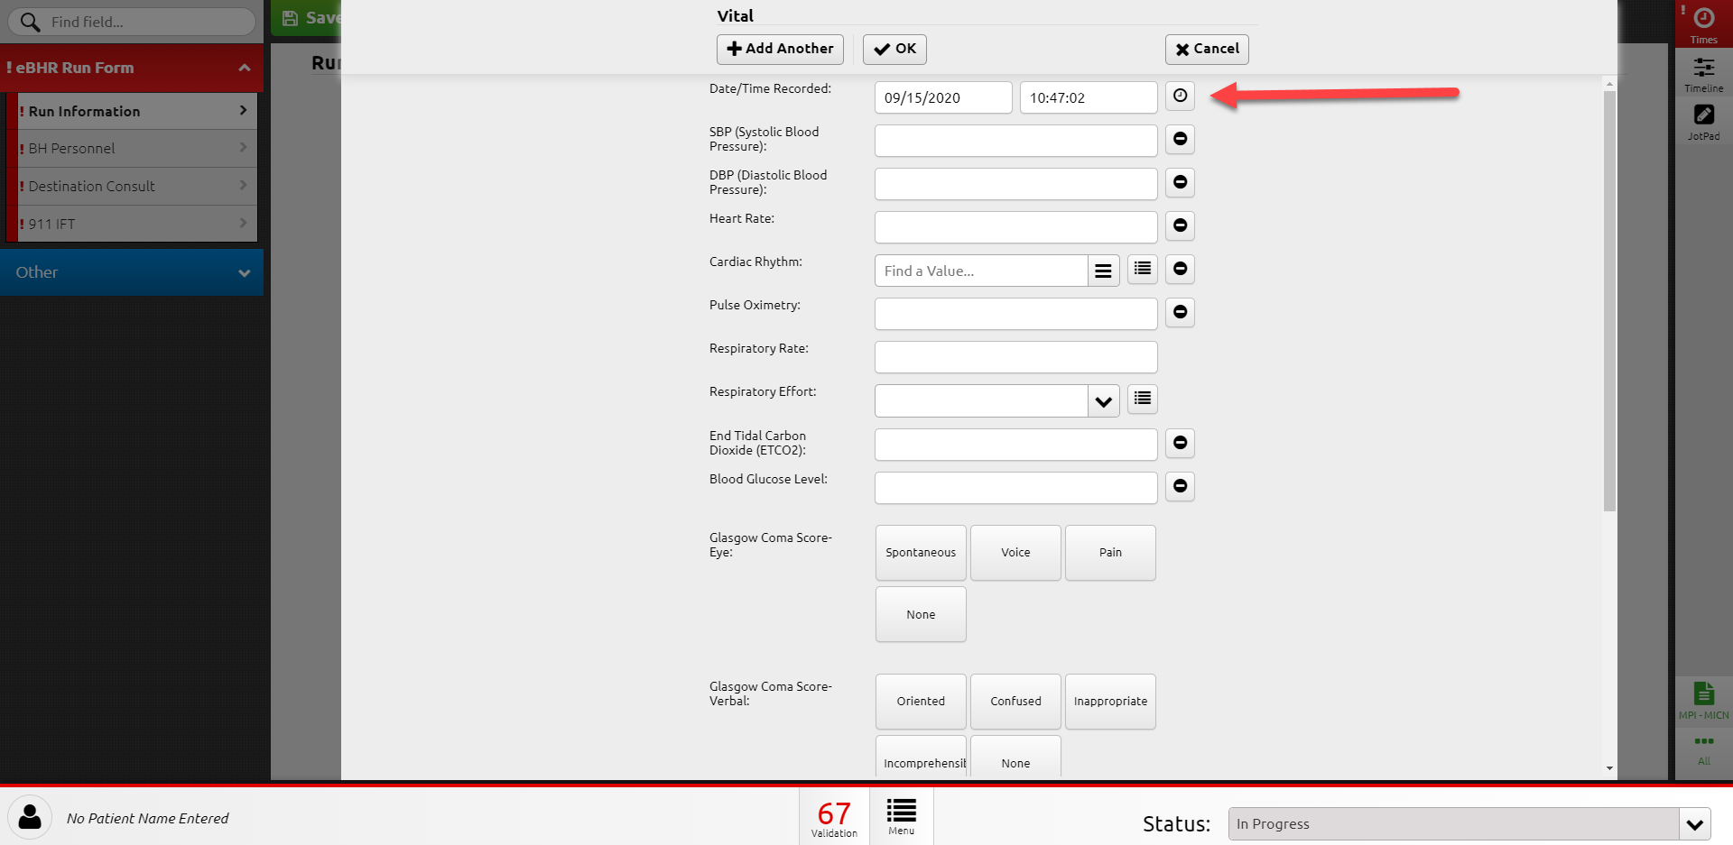Screen dimensions: 1733x845
Task: Click the OK button
Action: point(894,49)
